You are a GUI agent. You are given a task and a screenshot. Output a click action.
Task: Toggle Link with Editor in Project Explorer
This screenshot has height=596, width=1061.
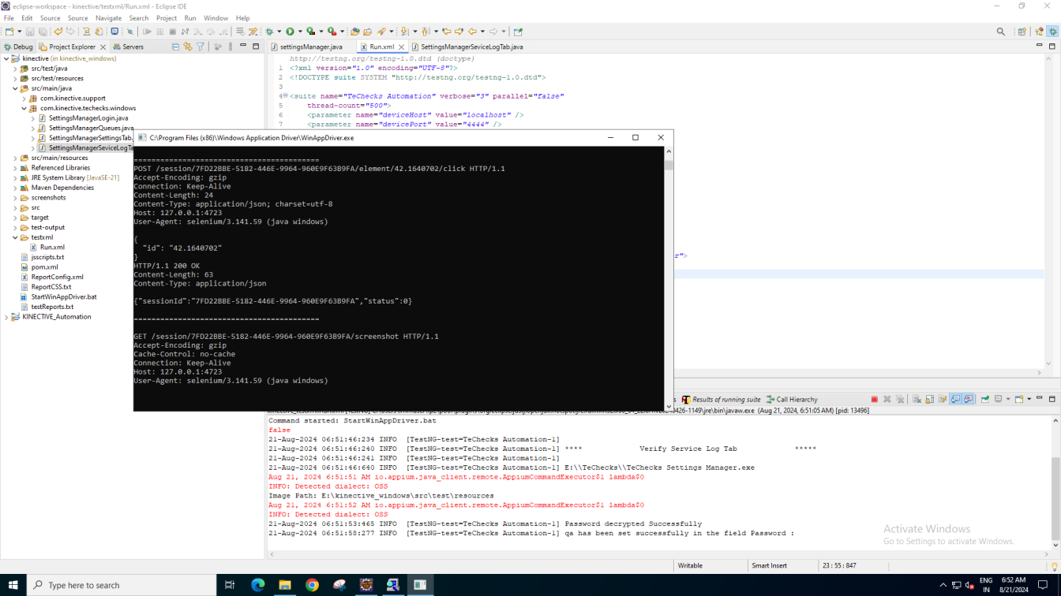pos(188,47)
